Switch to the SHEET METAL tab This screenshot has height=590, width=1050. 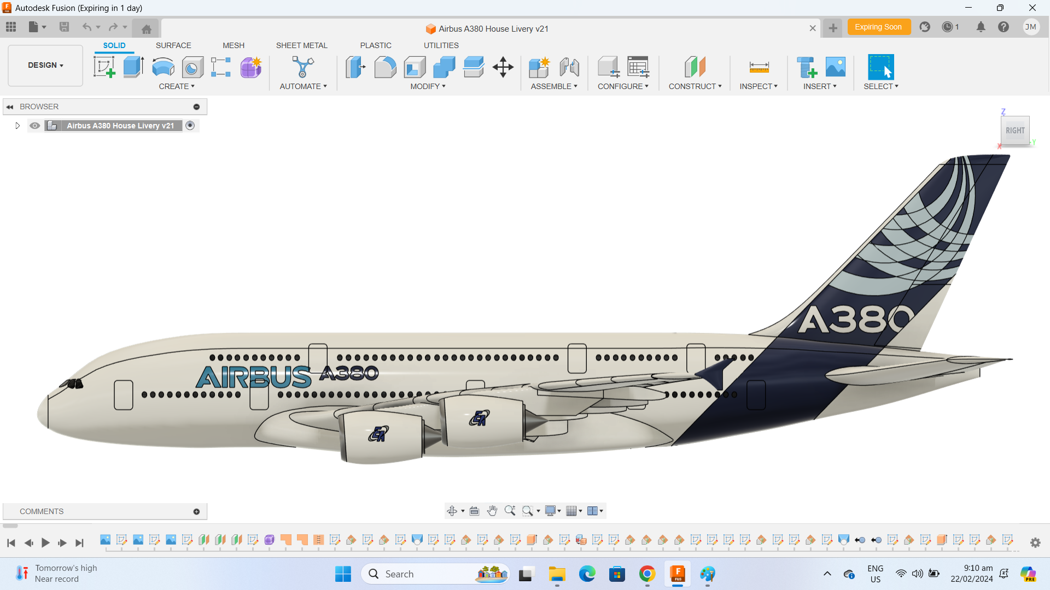[302, 45]
